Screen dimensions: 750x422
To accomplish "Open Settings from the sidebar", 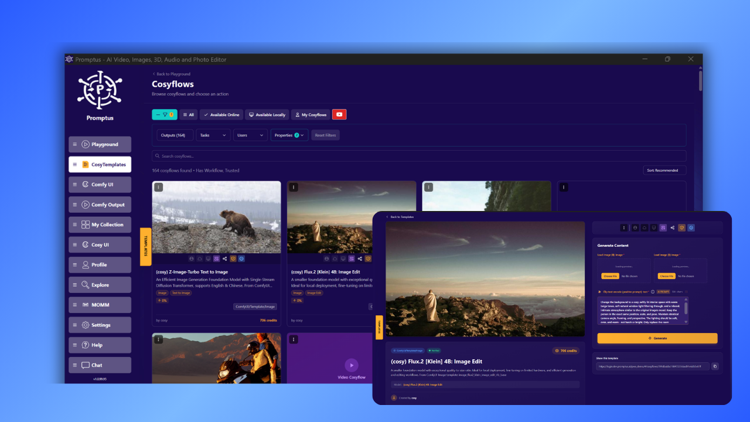I will click(100, 325).
